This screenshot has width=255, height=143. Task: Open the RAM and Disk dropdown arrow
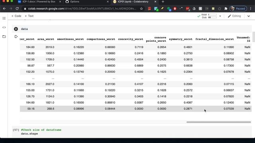pos(220,16)
